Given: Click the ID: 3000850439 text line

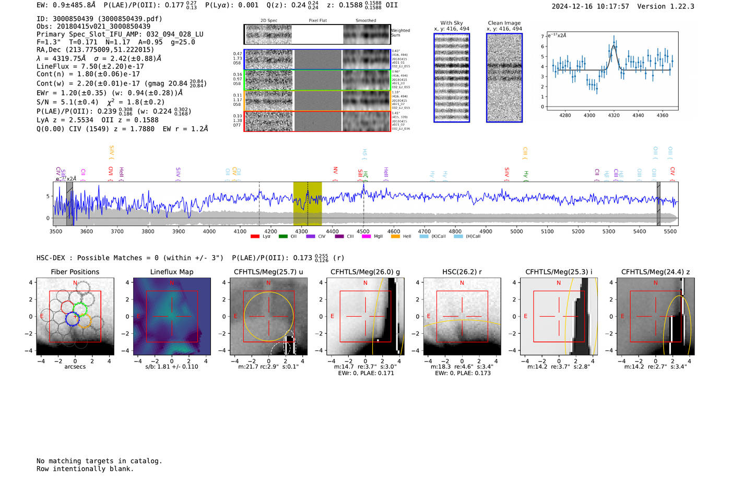Looking at the screenshot, I should [x=99, y=19].
